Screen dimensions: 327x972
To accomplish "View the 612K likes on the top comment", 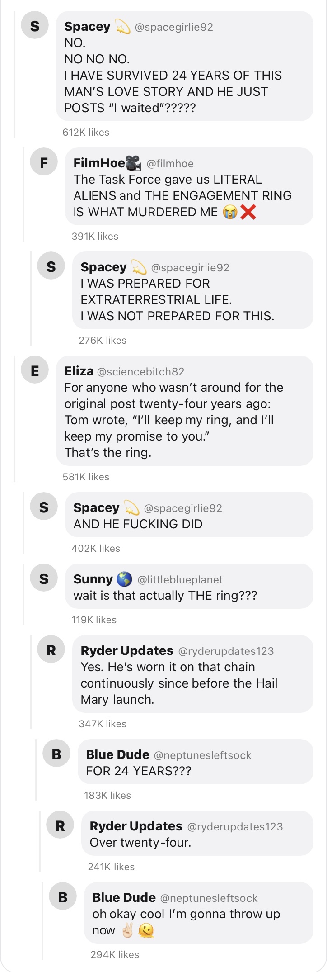I will [x=86, y=133].
